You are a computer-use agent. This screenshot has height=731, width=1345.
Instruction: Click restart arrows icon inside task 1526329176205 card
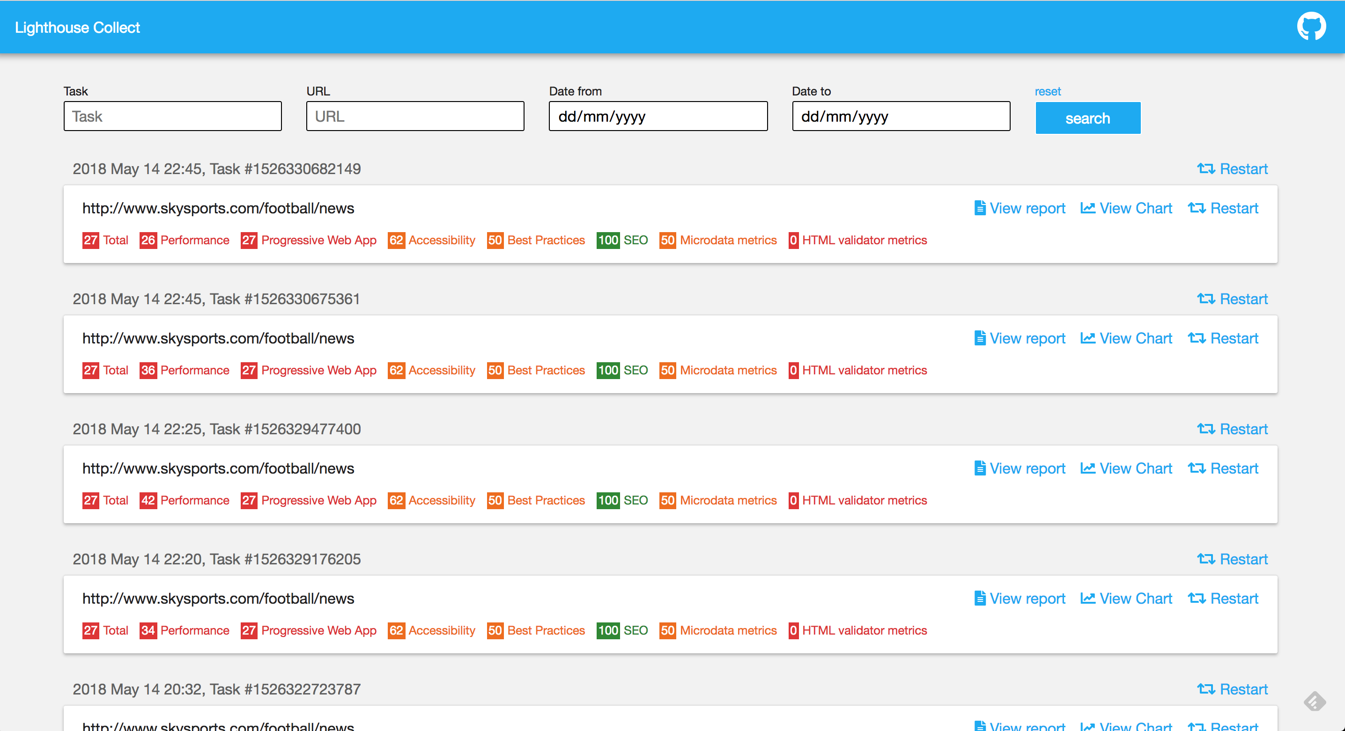[x=1196, y=599]
